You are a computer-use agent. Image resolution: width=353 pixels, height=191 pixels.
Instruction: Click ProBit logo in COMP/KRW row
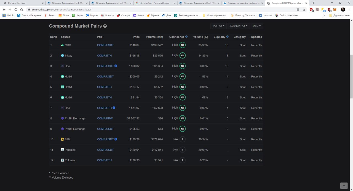tap(62, 118)
